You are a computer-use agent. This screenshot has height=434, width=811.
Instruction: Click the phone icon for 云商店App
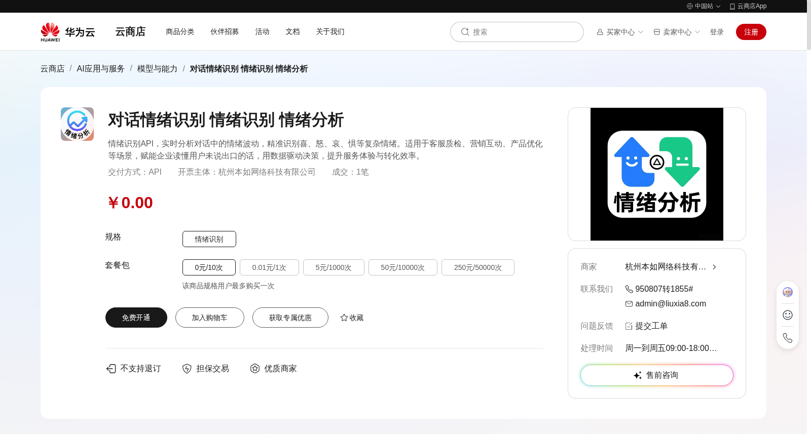[732, 6]
